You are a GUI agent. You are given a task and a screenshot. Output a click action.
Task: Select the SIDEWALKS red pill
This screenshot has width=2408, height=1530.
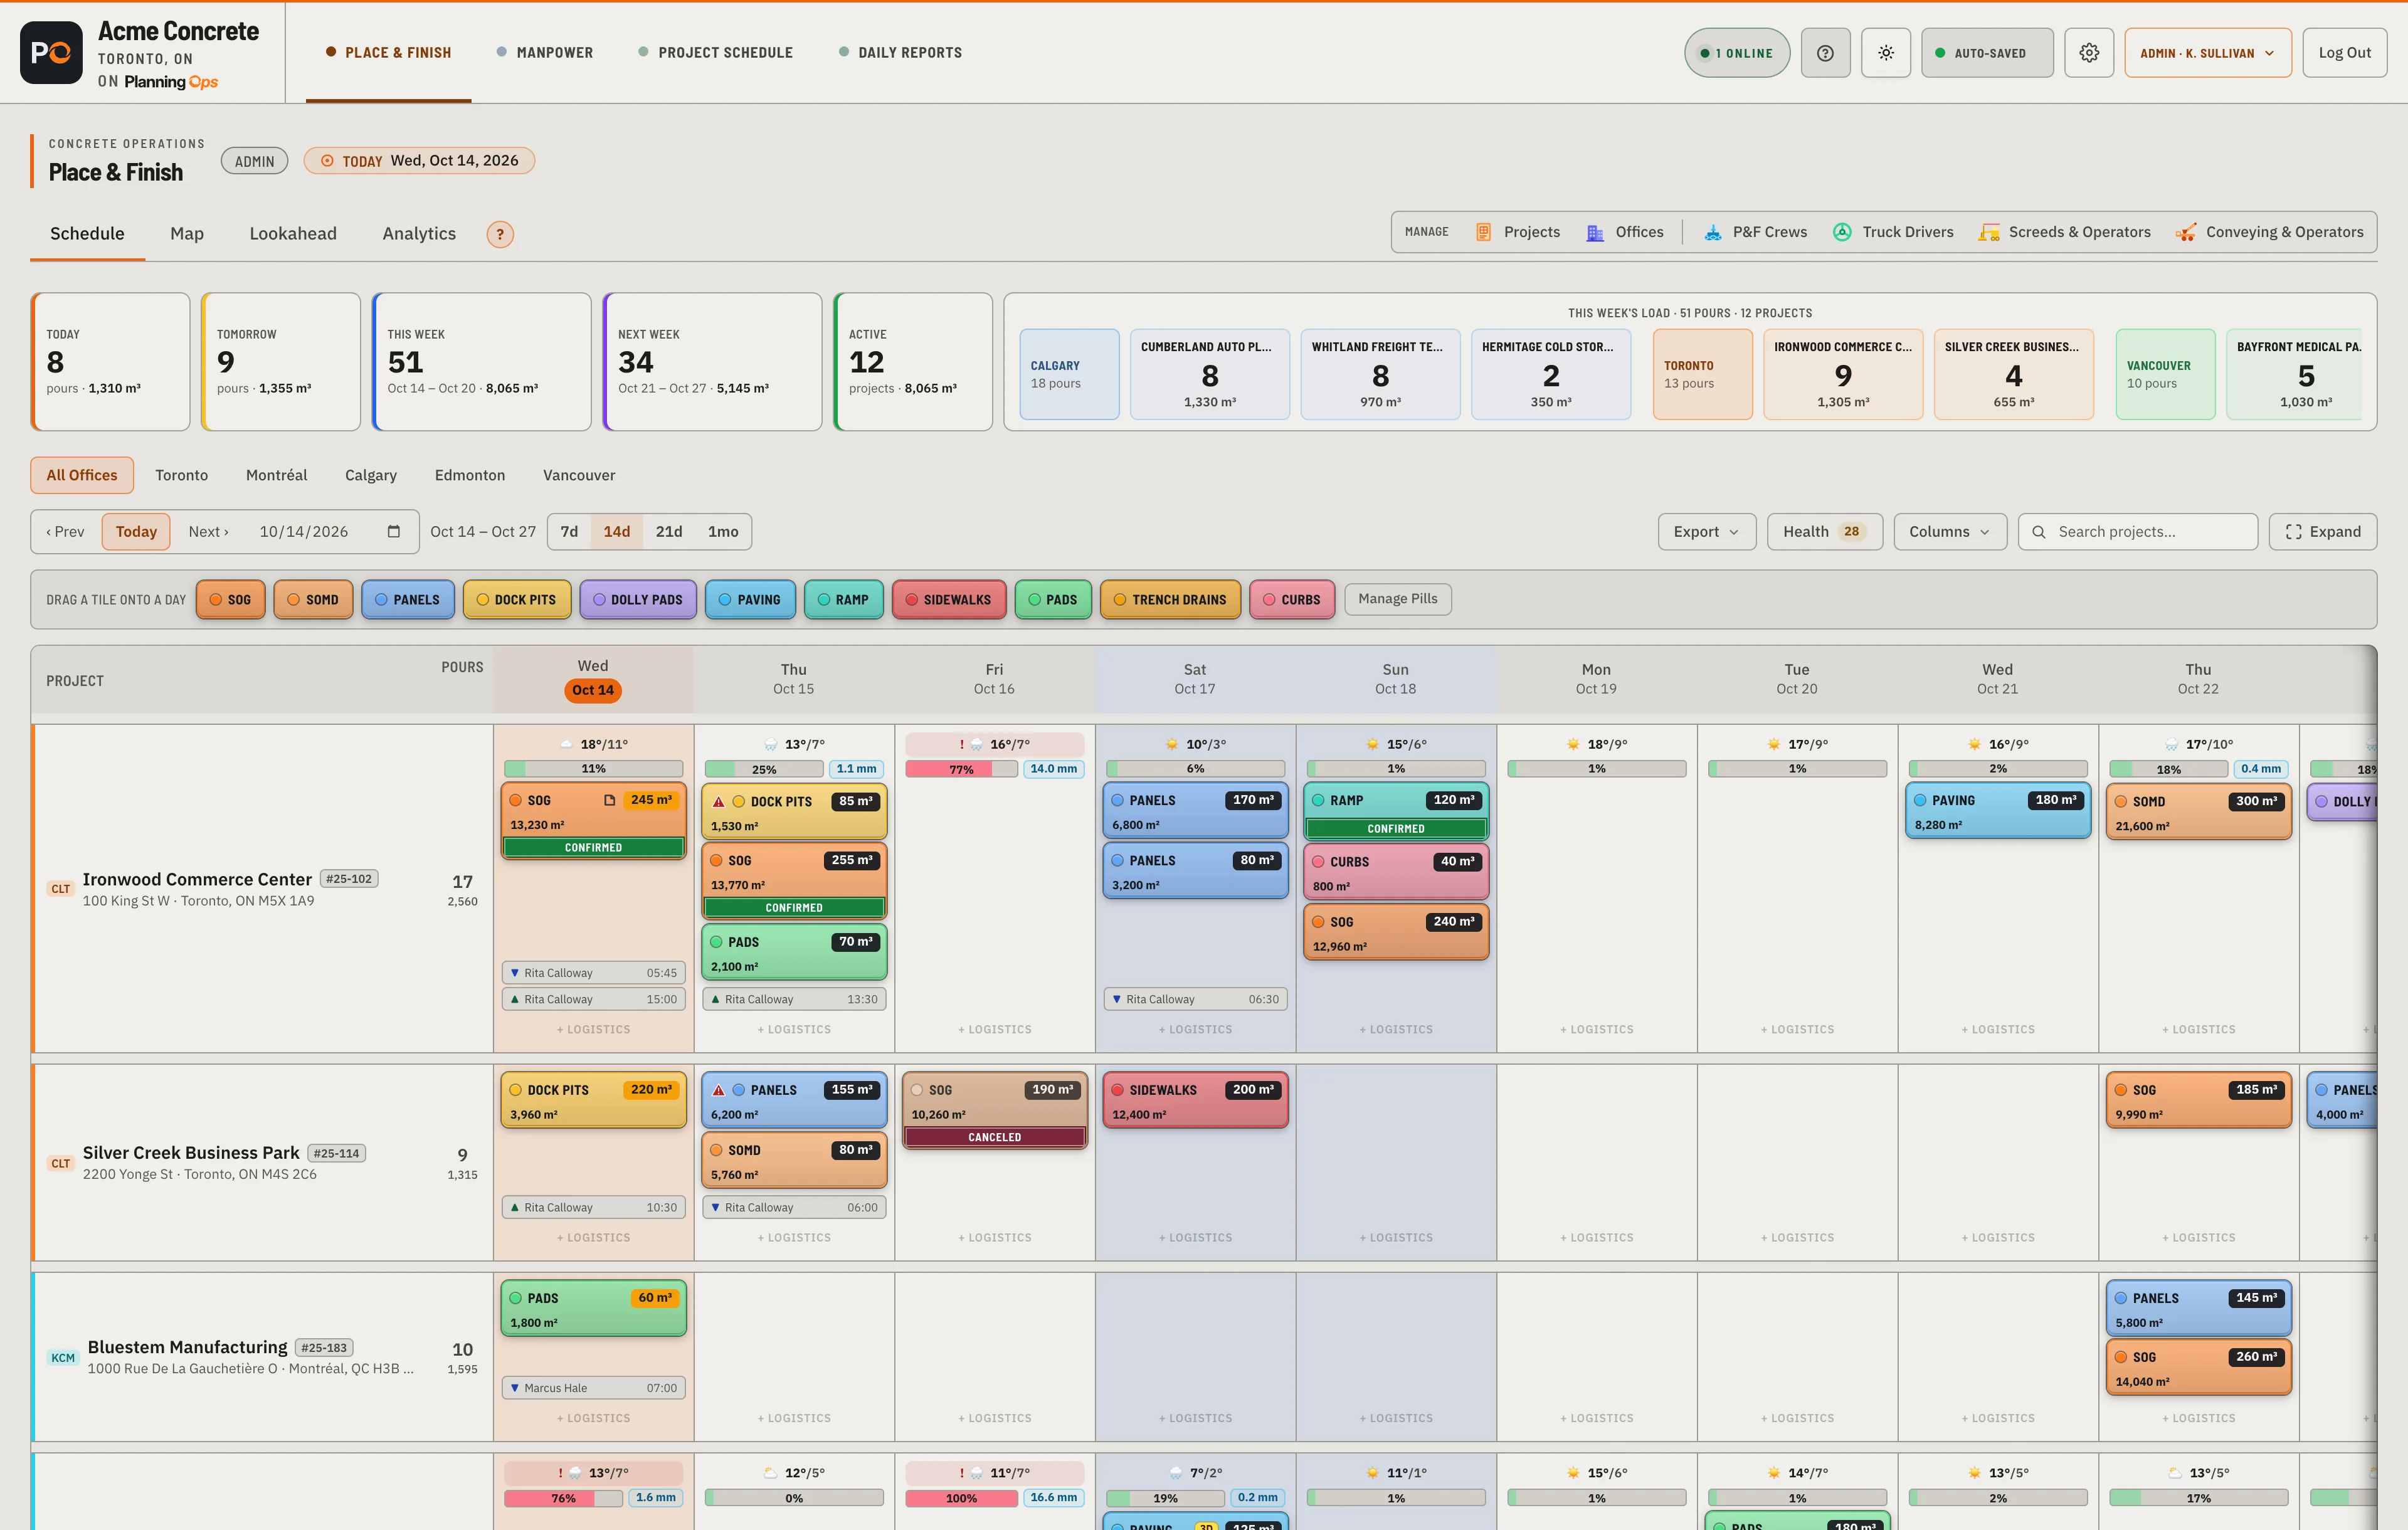tap(948, 599)
